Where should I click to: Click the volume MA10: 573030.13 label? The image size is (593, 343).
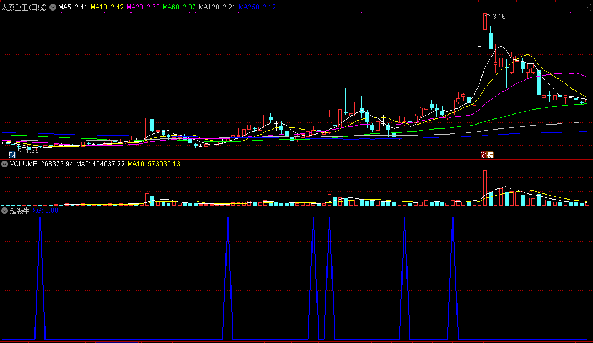[154, 164]
